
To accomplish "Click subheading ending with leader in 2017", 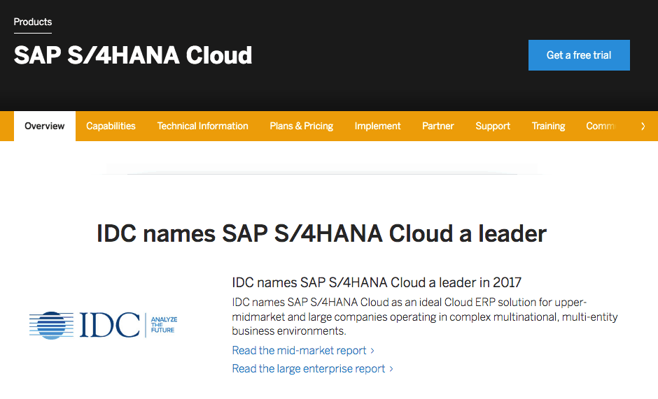I will (x=377, y=282).
